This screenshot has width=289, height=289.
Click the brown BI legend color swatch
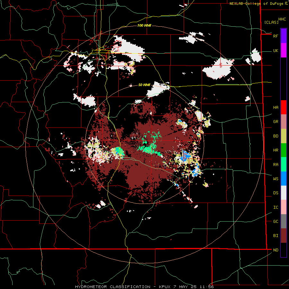click(284, 236)
